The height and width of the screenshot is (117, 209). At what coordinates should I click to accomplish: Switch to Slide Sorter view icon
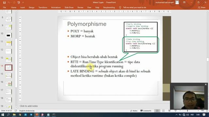pos(163,110)
